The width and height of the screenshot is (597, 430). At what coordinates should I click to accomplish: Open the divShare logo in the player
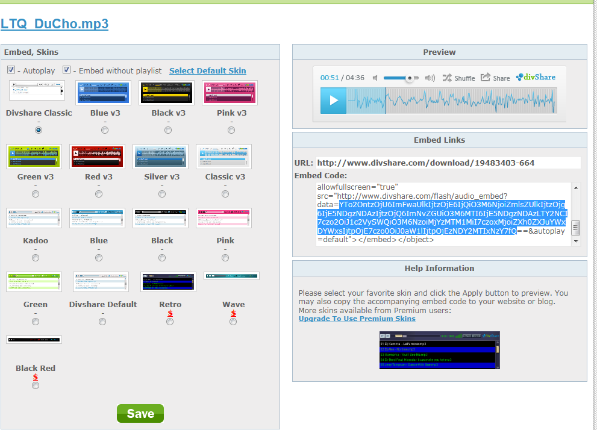click(536, 77)
